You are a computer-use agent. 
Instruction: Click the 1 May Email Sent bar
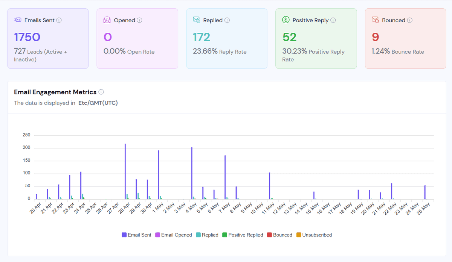(x=159, y=175)
